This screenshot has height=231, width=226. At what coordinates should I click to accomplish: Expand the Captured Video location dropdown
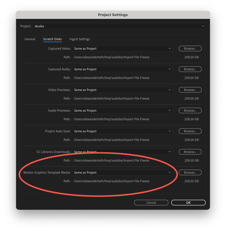pyautogui.click(x=122, y=48)
